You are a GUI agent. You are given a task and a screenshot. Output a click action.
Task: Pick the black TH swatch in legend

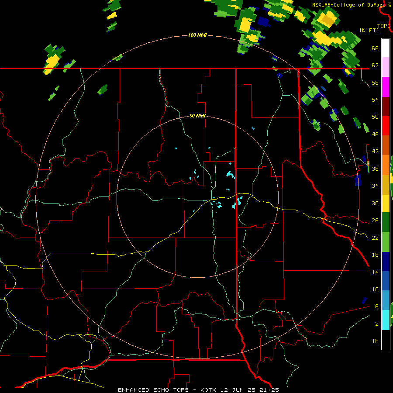[386, 340]
